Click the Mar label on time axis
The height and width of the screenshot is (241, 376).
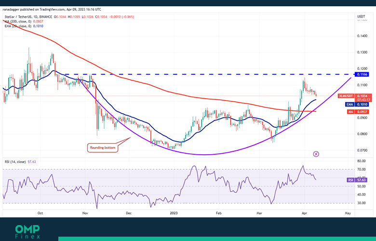click(x=259, y=213)
